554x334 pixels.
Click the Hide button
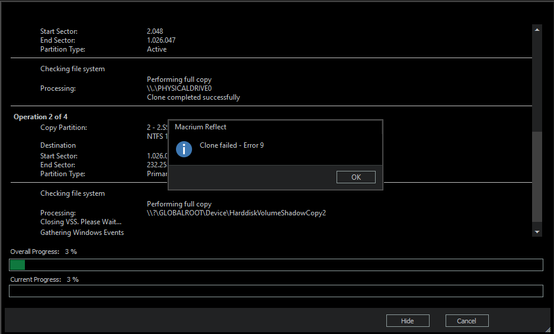click(408, 321)
